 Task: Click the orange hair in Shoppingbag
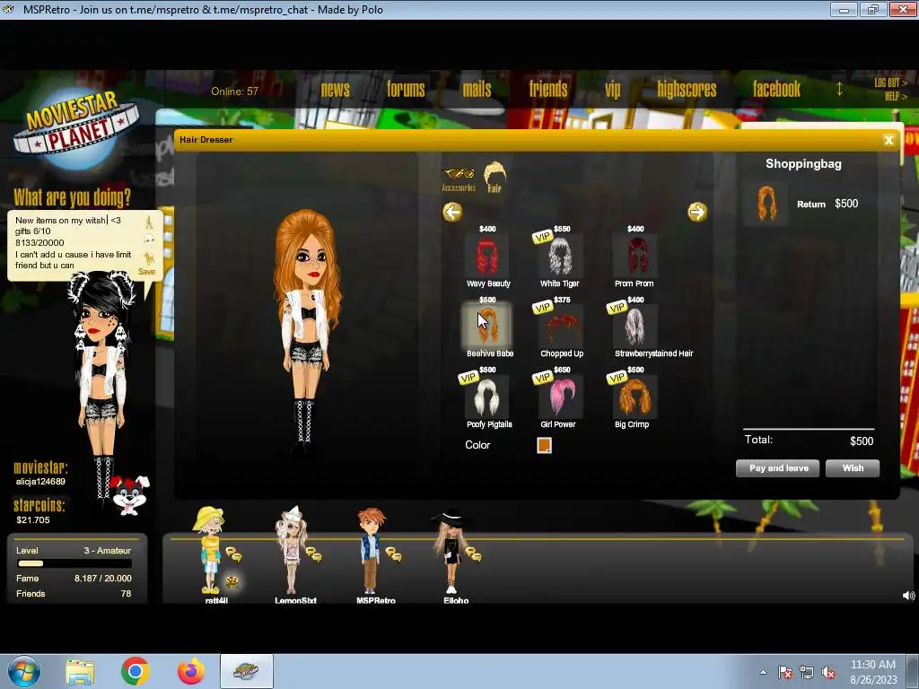tap(766, 204)
